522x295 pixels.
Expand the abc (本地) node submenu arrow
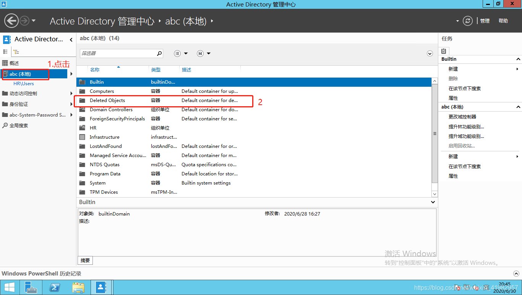tap(71, 74)
